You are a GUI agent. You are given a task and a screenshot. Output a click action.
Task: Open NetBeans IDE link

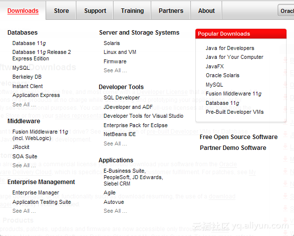coord(119,134)
